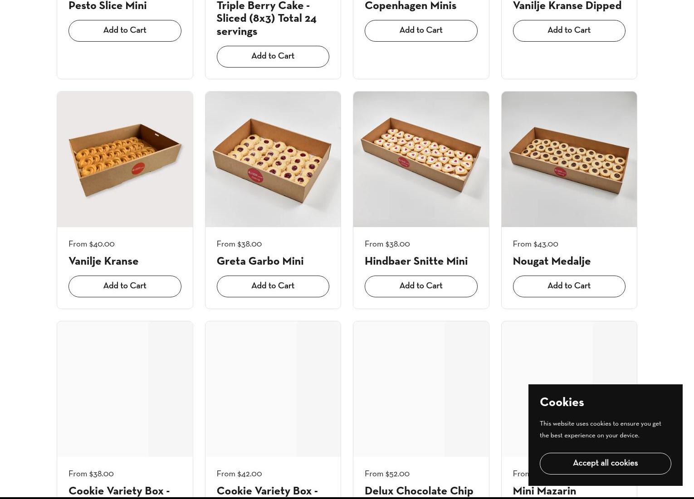Add Nougat Medalje to cart
The width and height of the screenshot is (694, 499).
point(569,286)
